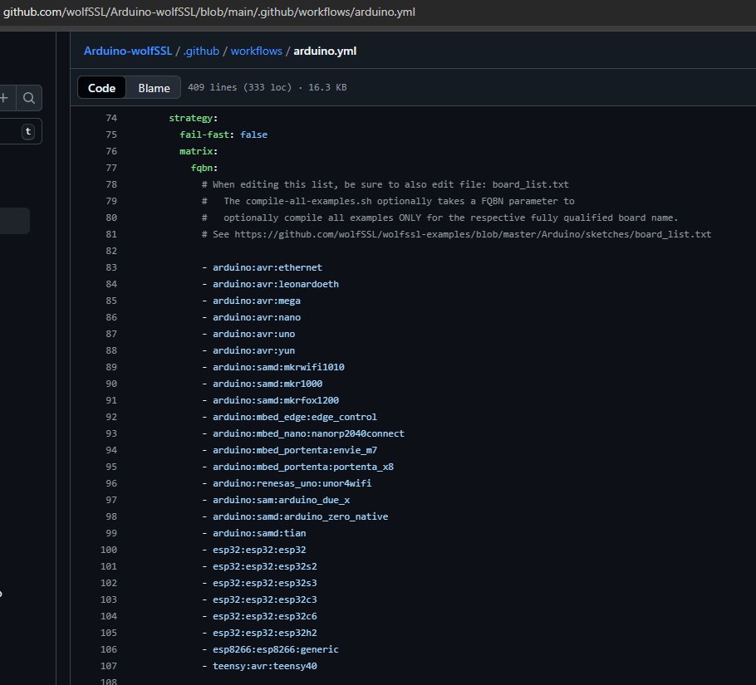Click the 'fail-fast: false' line
Image resolution: width=756 pixels, height=685 pixels.
tap(223, 135)
